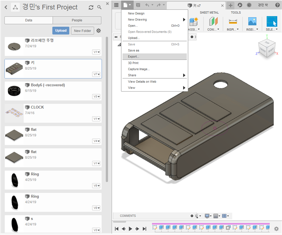Close the data panel
The image size is (282, 235).
107,4
